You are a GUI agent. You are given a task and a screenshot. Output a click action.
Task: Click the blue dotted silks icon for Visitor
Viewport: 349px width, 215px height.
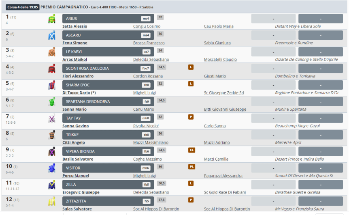click(x=52, y=168)
